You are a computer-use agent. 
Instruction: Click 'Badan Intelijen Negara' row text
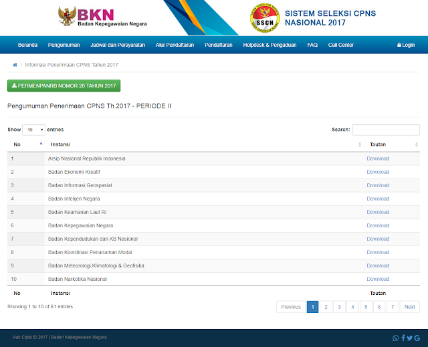click(74, 199)
